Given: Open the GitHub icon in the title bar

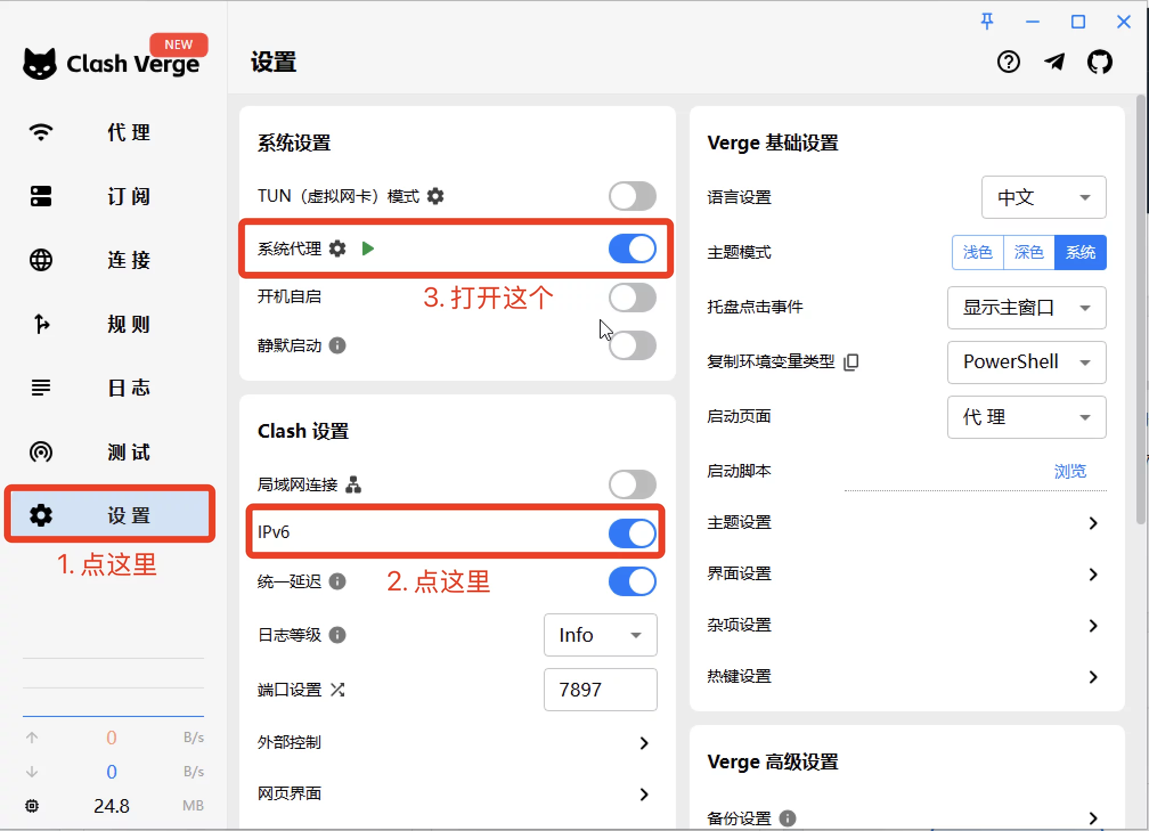Looking at the screenshot, I should [1099, 62].
